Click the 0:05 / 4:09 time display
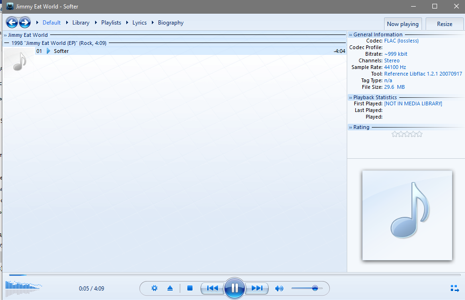The image size is (465, 300). click(x=91, y=289)
